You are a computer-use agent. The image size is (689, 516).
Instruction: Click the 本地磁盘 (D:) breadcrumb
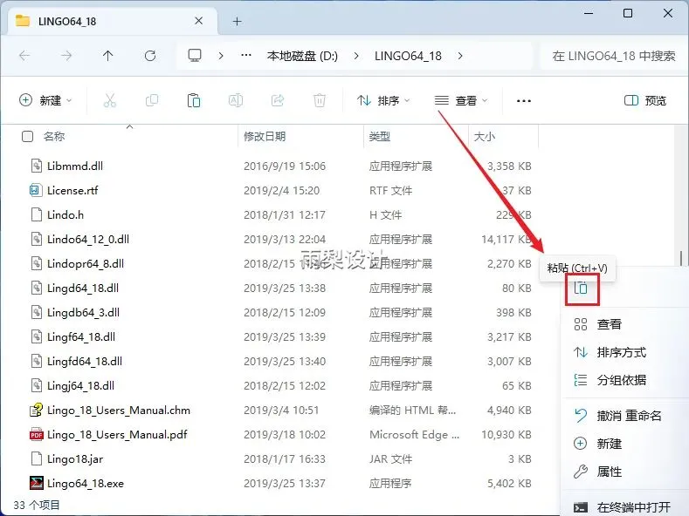coord(302,56)
